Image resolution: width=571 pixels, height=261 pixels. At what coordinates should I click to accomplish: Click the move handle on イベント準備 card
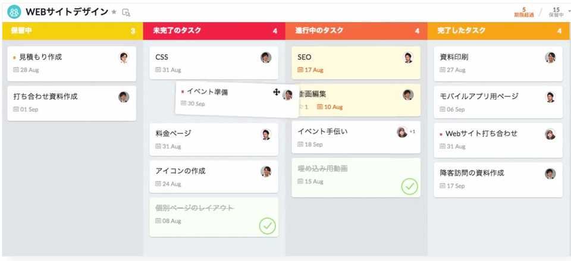point(277,92)
